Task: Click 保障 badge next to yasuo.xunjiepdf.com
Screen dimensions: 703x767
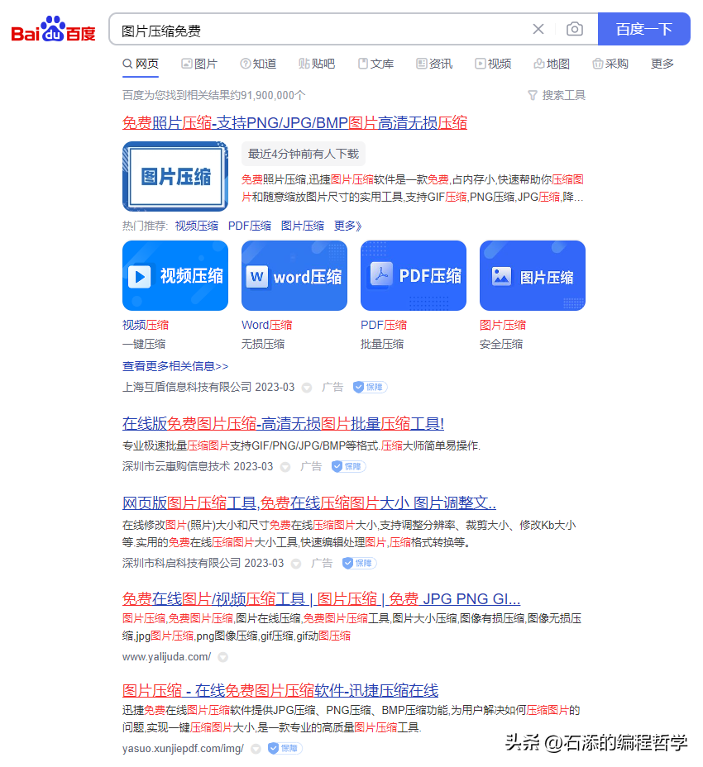Action: (285, 749)
